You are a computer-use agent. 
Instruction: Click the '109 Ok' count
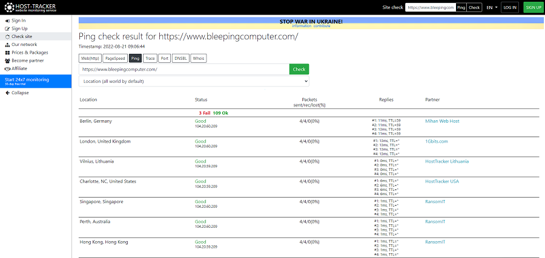[220, 113]
